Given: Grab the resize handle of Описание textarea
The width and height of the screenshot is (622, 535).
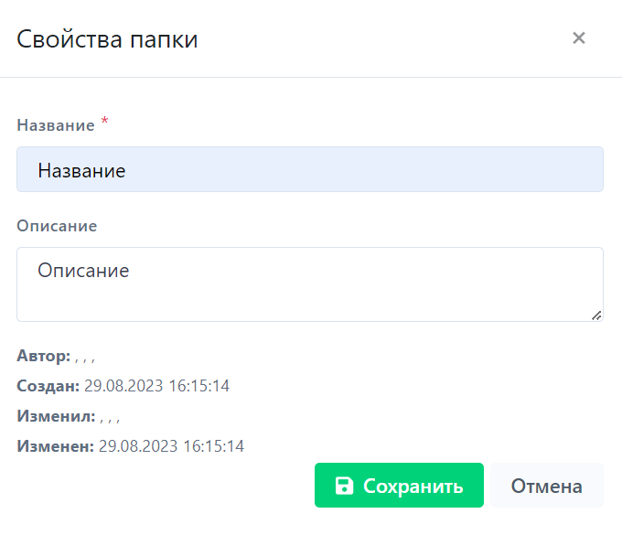Looking at the screenshot, I should coord(596,315).
